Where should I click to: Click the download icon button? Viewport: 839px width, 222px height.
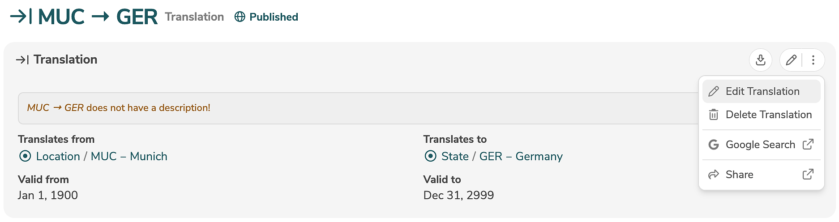click(x=760, y=60)
